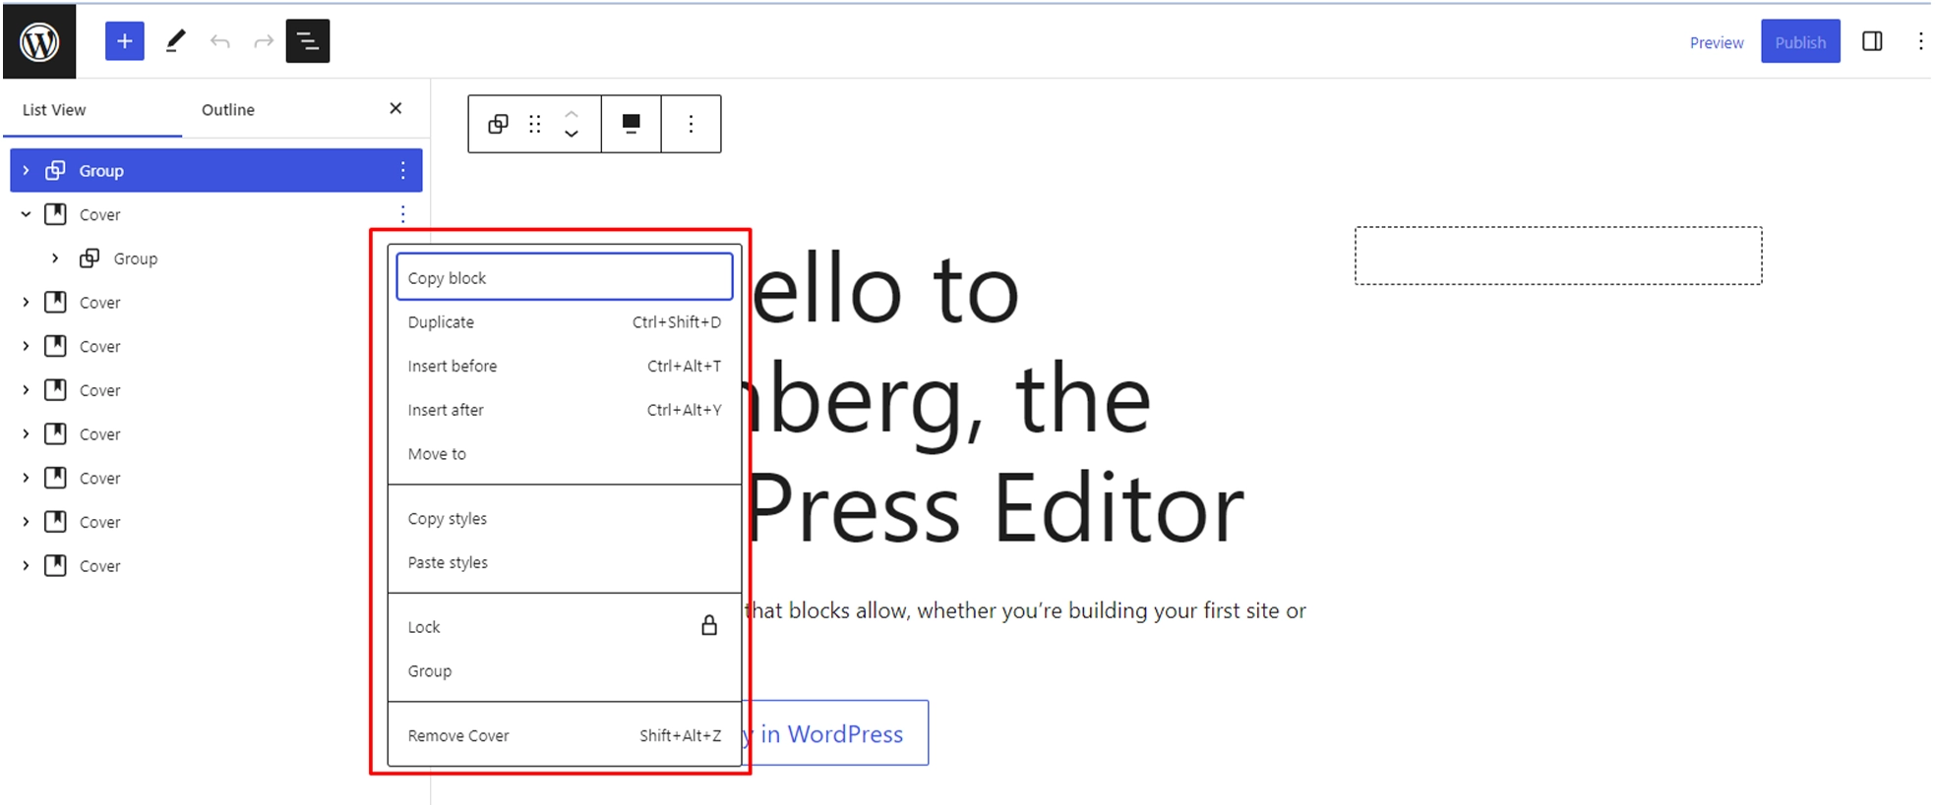Choose Move to from menu
Viewport: 1935px width, 805px height.
tap(565, 454)
